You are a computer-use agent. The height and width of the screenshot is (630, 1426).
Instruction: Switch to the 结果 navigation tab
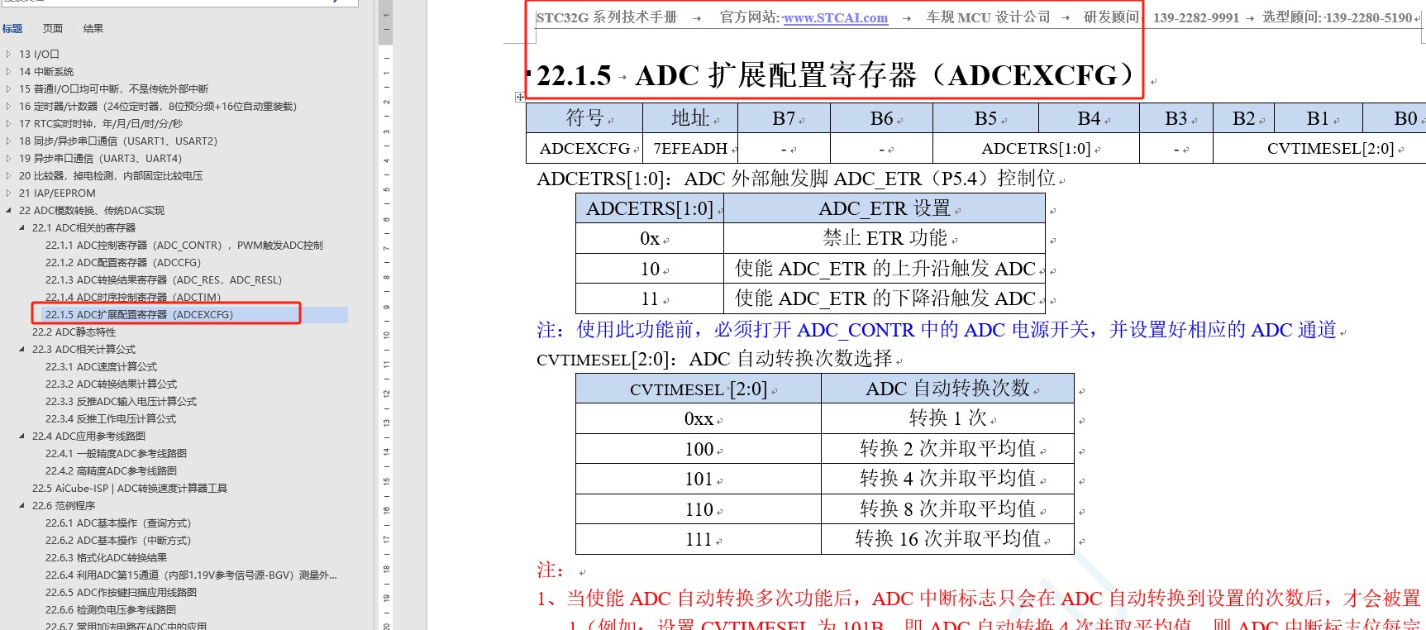(93, 29)
